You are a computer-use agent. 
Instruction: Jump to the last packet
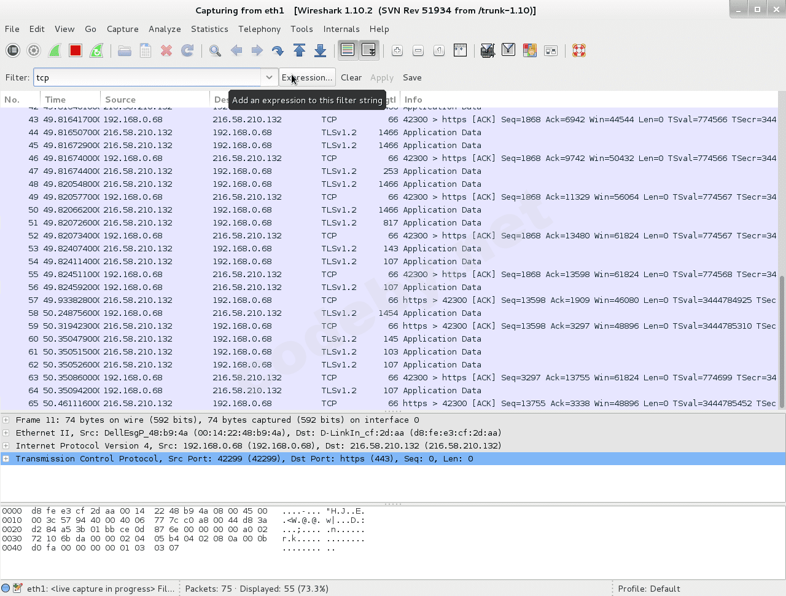point(320,50)
